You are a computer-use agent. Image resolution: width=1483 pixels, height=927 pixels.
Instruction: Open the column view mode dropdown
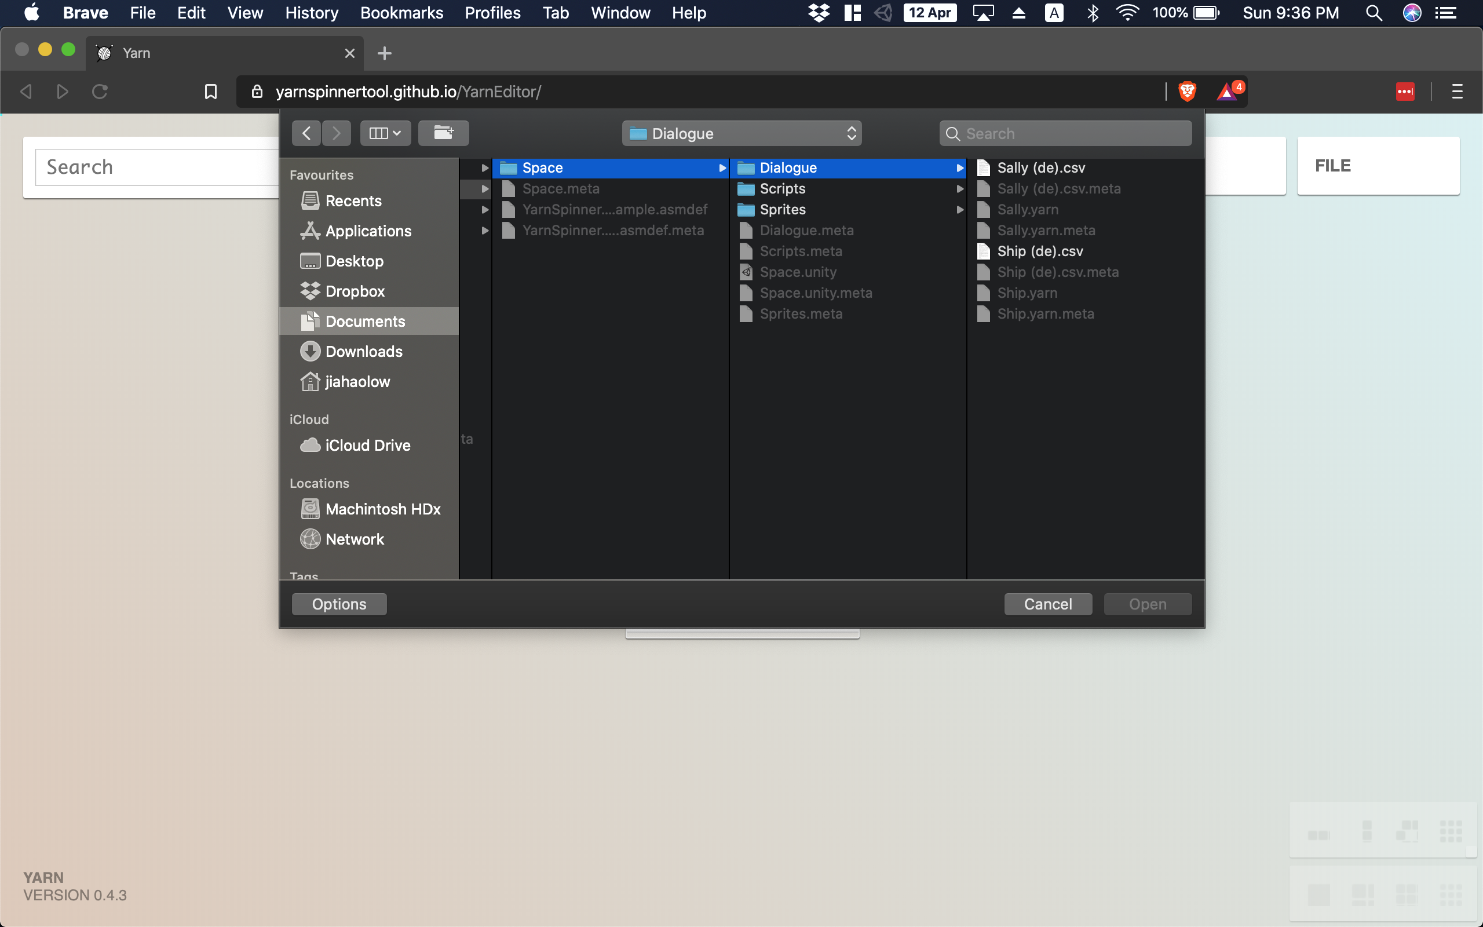pos(385,133)
